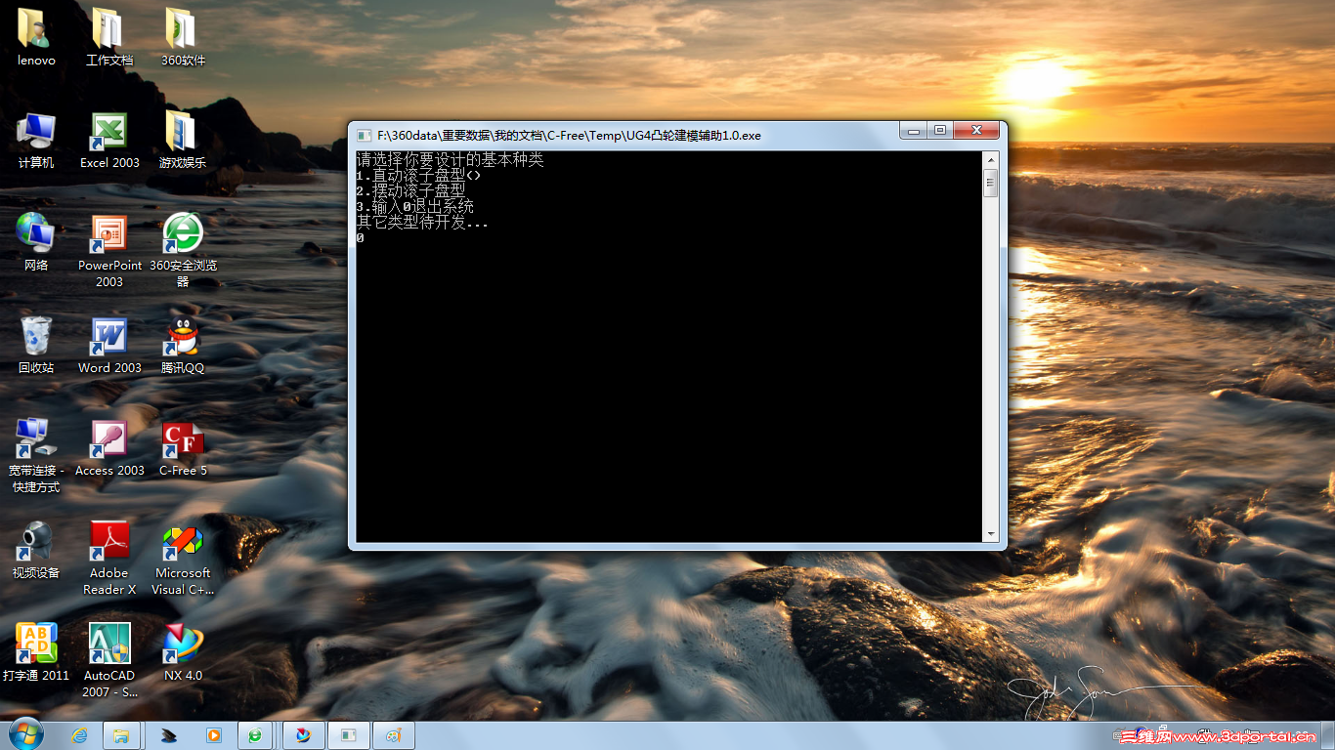Open the orange media player taskbar icon
This screenshot has width=1335, height=750.
pos(213,734)
